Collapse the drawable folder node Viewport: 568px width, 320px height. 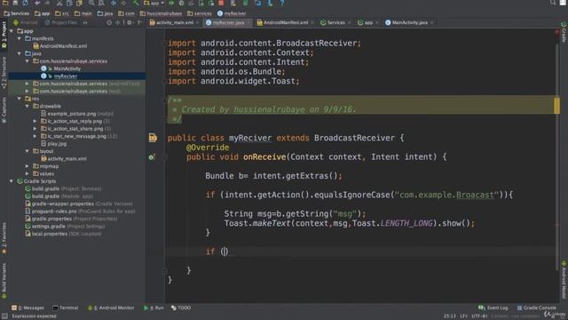(x=28, y=107)
